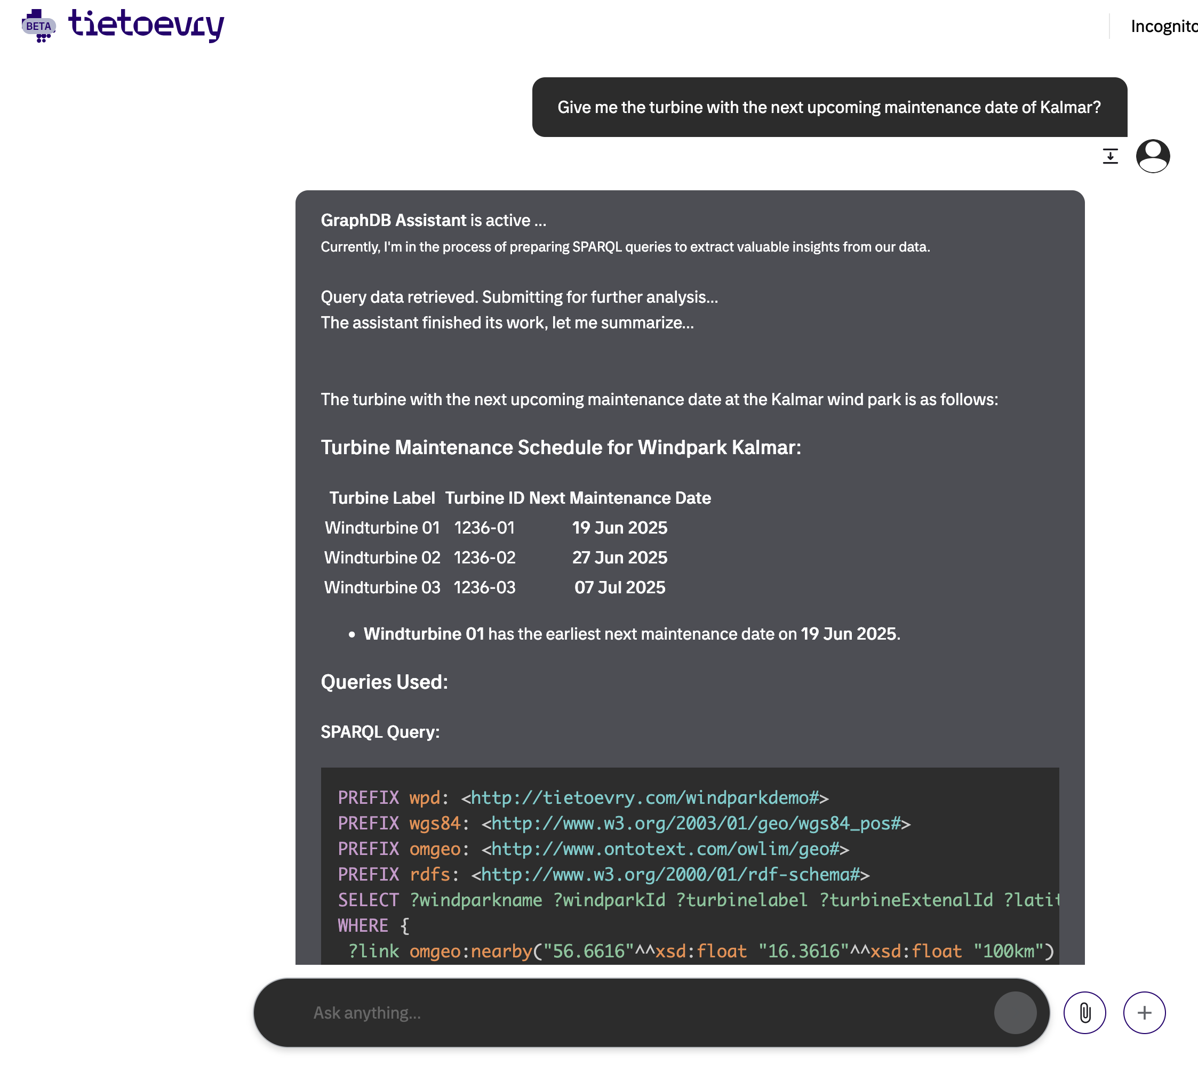
Task: Click the round send button
Action: pyautogui.click(x=1015, y=1013)
